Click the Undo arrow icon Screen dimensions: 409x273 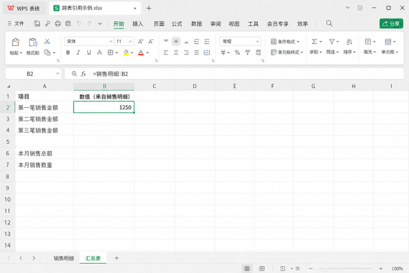(79, 24)
